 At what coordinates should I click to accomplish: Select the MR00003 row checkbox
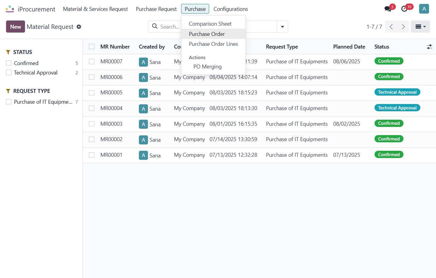click(92, 124)
